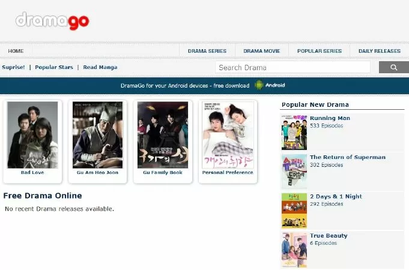Click the 'Free Drama Online' heading

pos(43,196)
